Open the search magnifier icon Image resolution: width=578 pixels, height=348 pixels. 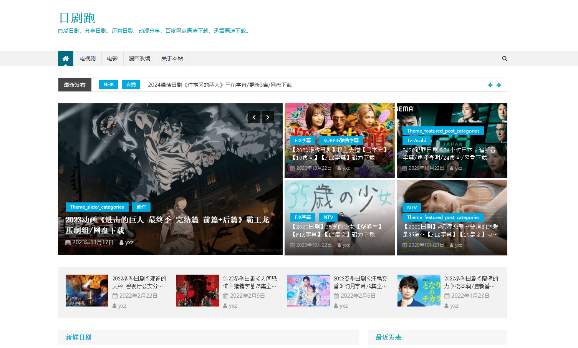(x=505, y=58)
